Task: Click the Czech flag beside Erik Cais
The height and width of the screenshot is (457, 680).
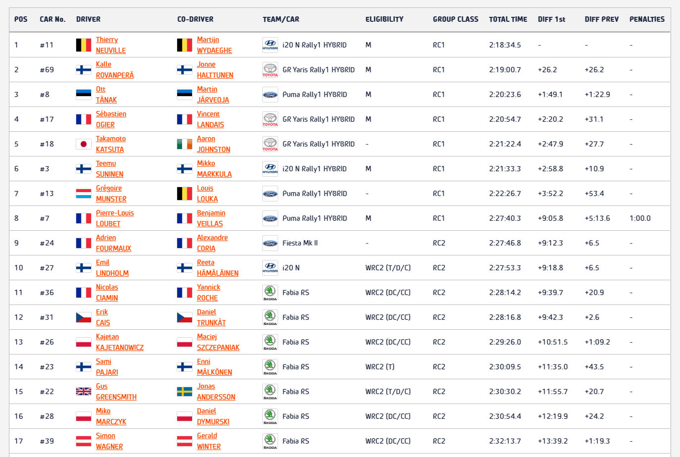Action: [83, 317]
